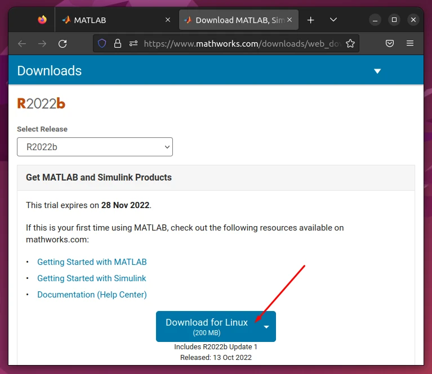Screen dimensions: 432x374
Task: Minimize the Firefox window
Action: [x=375, y=20]
